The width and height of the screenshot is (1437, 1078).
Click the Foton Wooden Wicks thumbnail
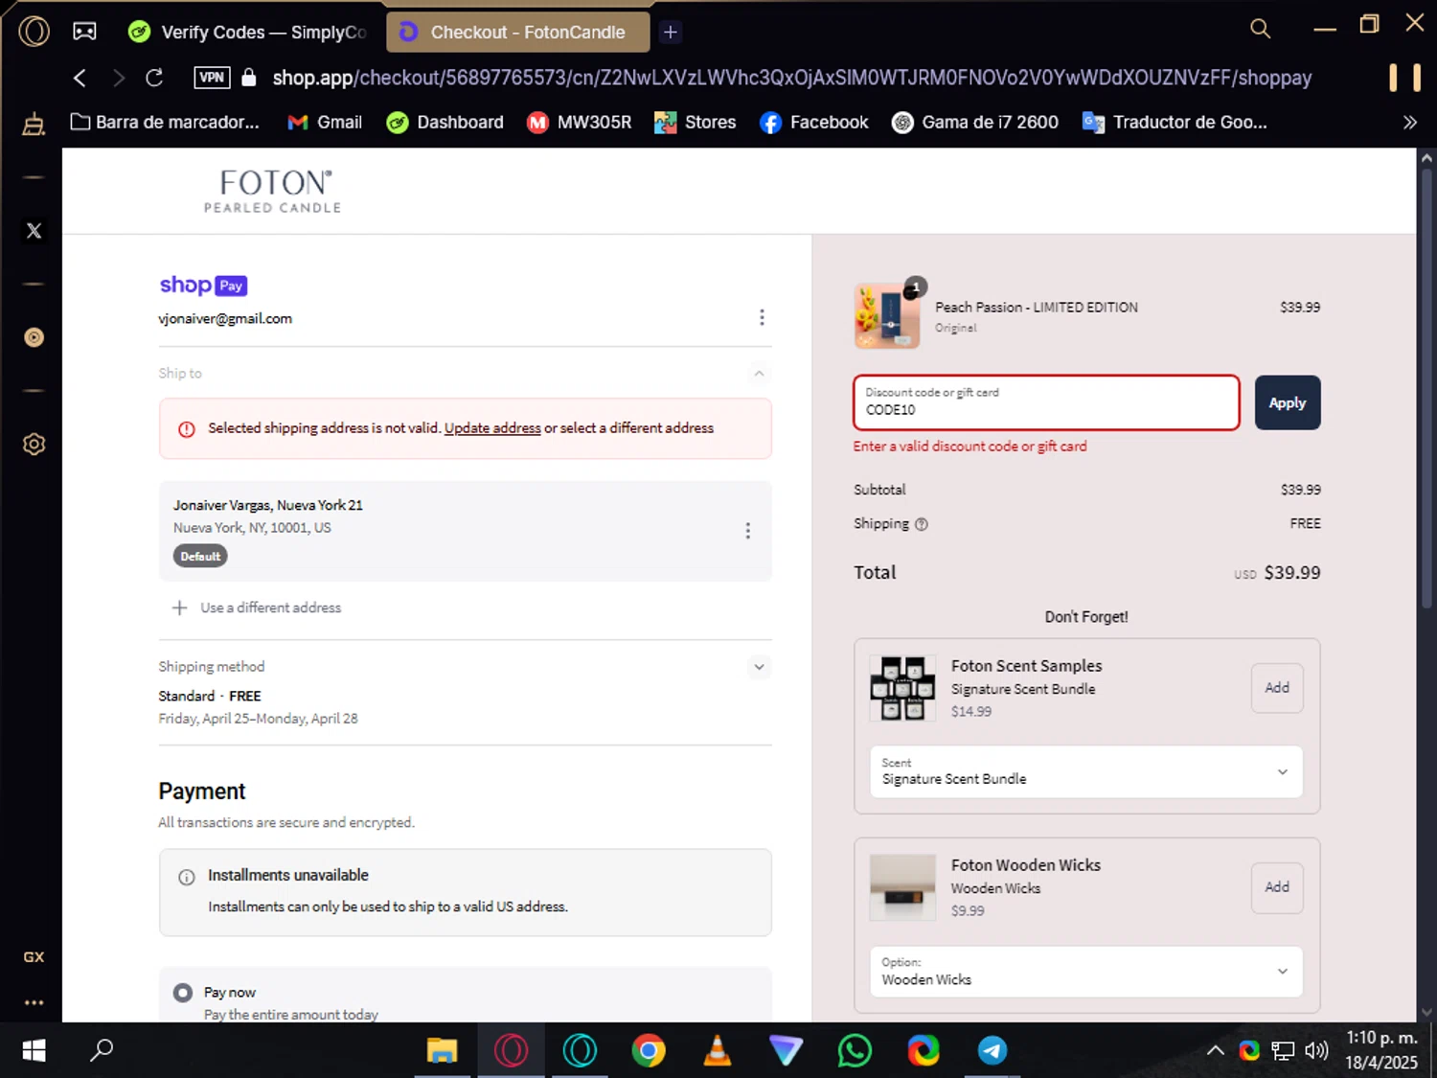pyautogui.click(x=902, y=887)
